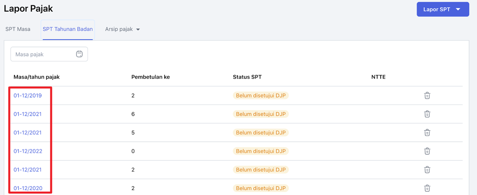Screen dimensions: 477x195
Task: Delete the 01-12/2019 SPT row
Action: (427, 95)
